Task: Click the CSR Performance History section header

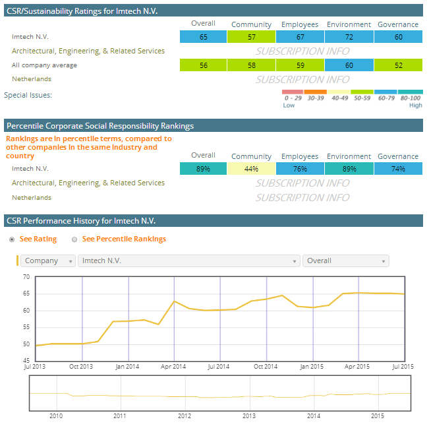Action: click(214, 221)
